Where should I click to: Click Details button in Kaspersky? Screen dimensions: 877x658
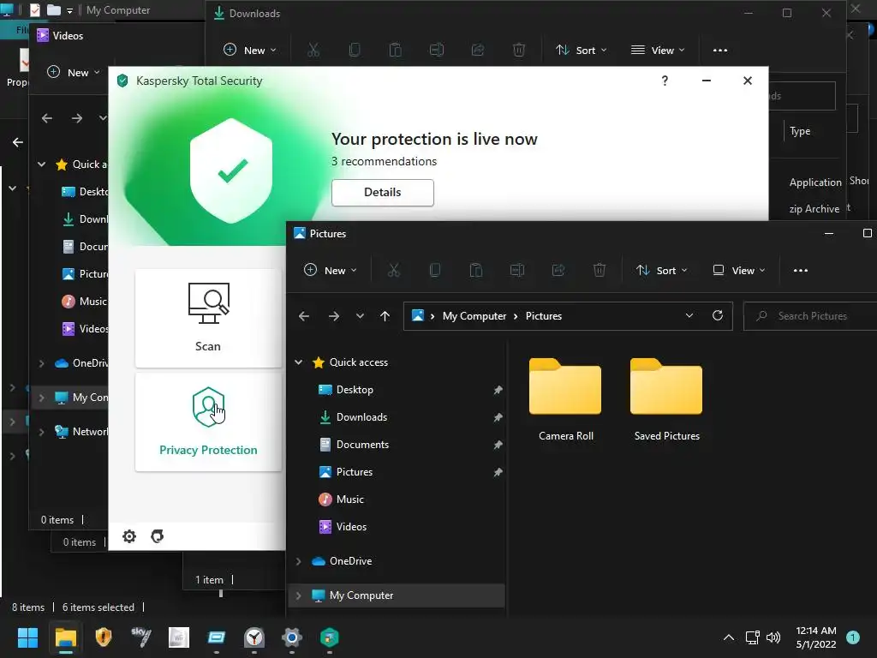click(x=383, y=193)
